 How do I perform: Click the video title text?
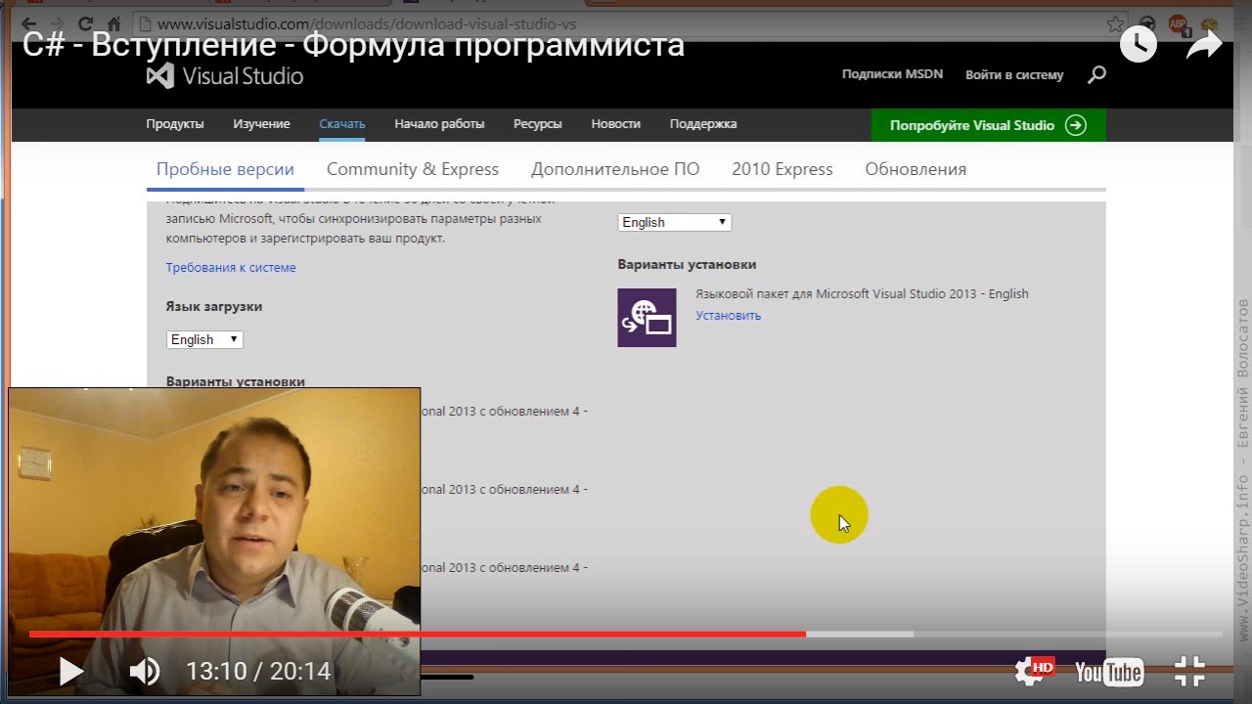(x=353, y=45)
